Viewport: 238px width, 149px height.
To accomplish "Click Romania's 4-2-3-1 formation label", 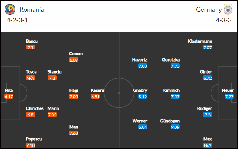I will (17, 20).
